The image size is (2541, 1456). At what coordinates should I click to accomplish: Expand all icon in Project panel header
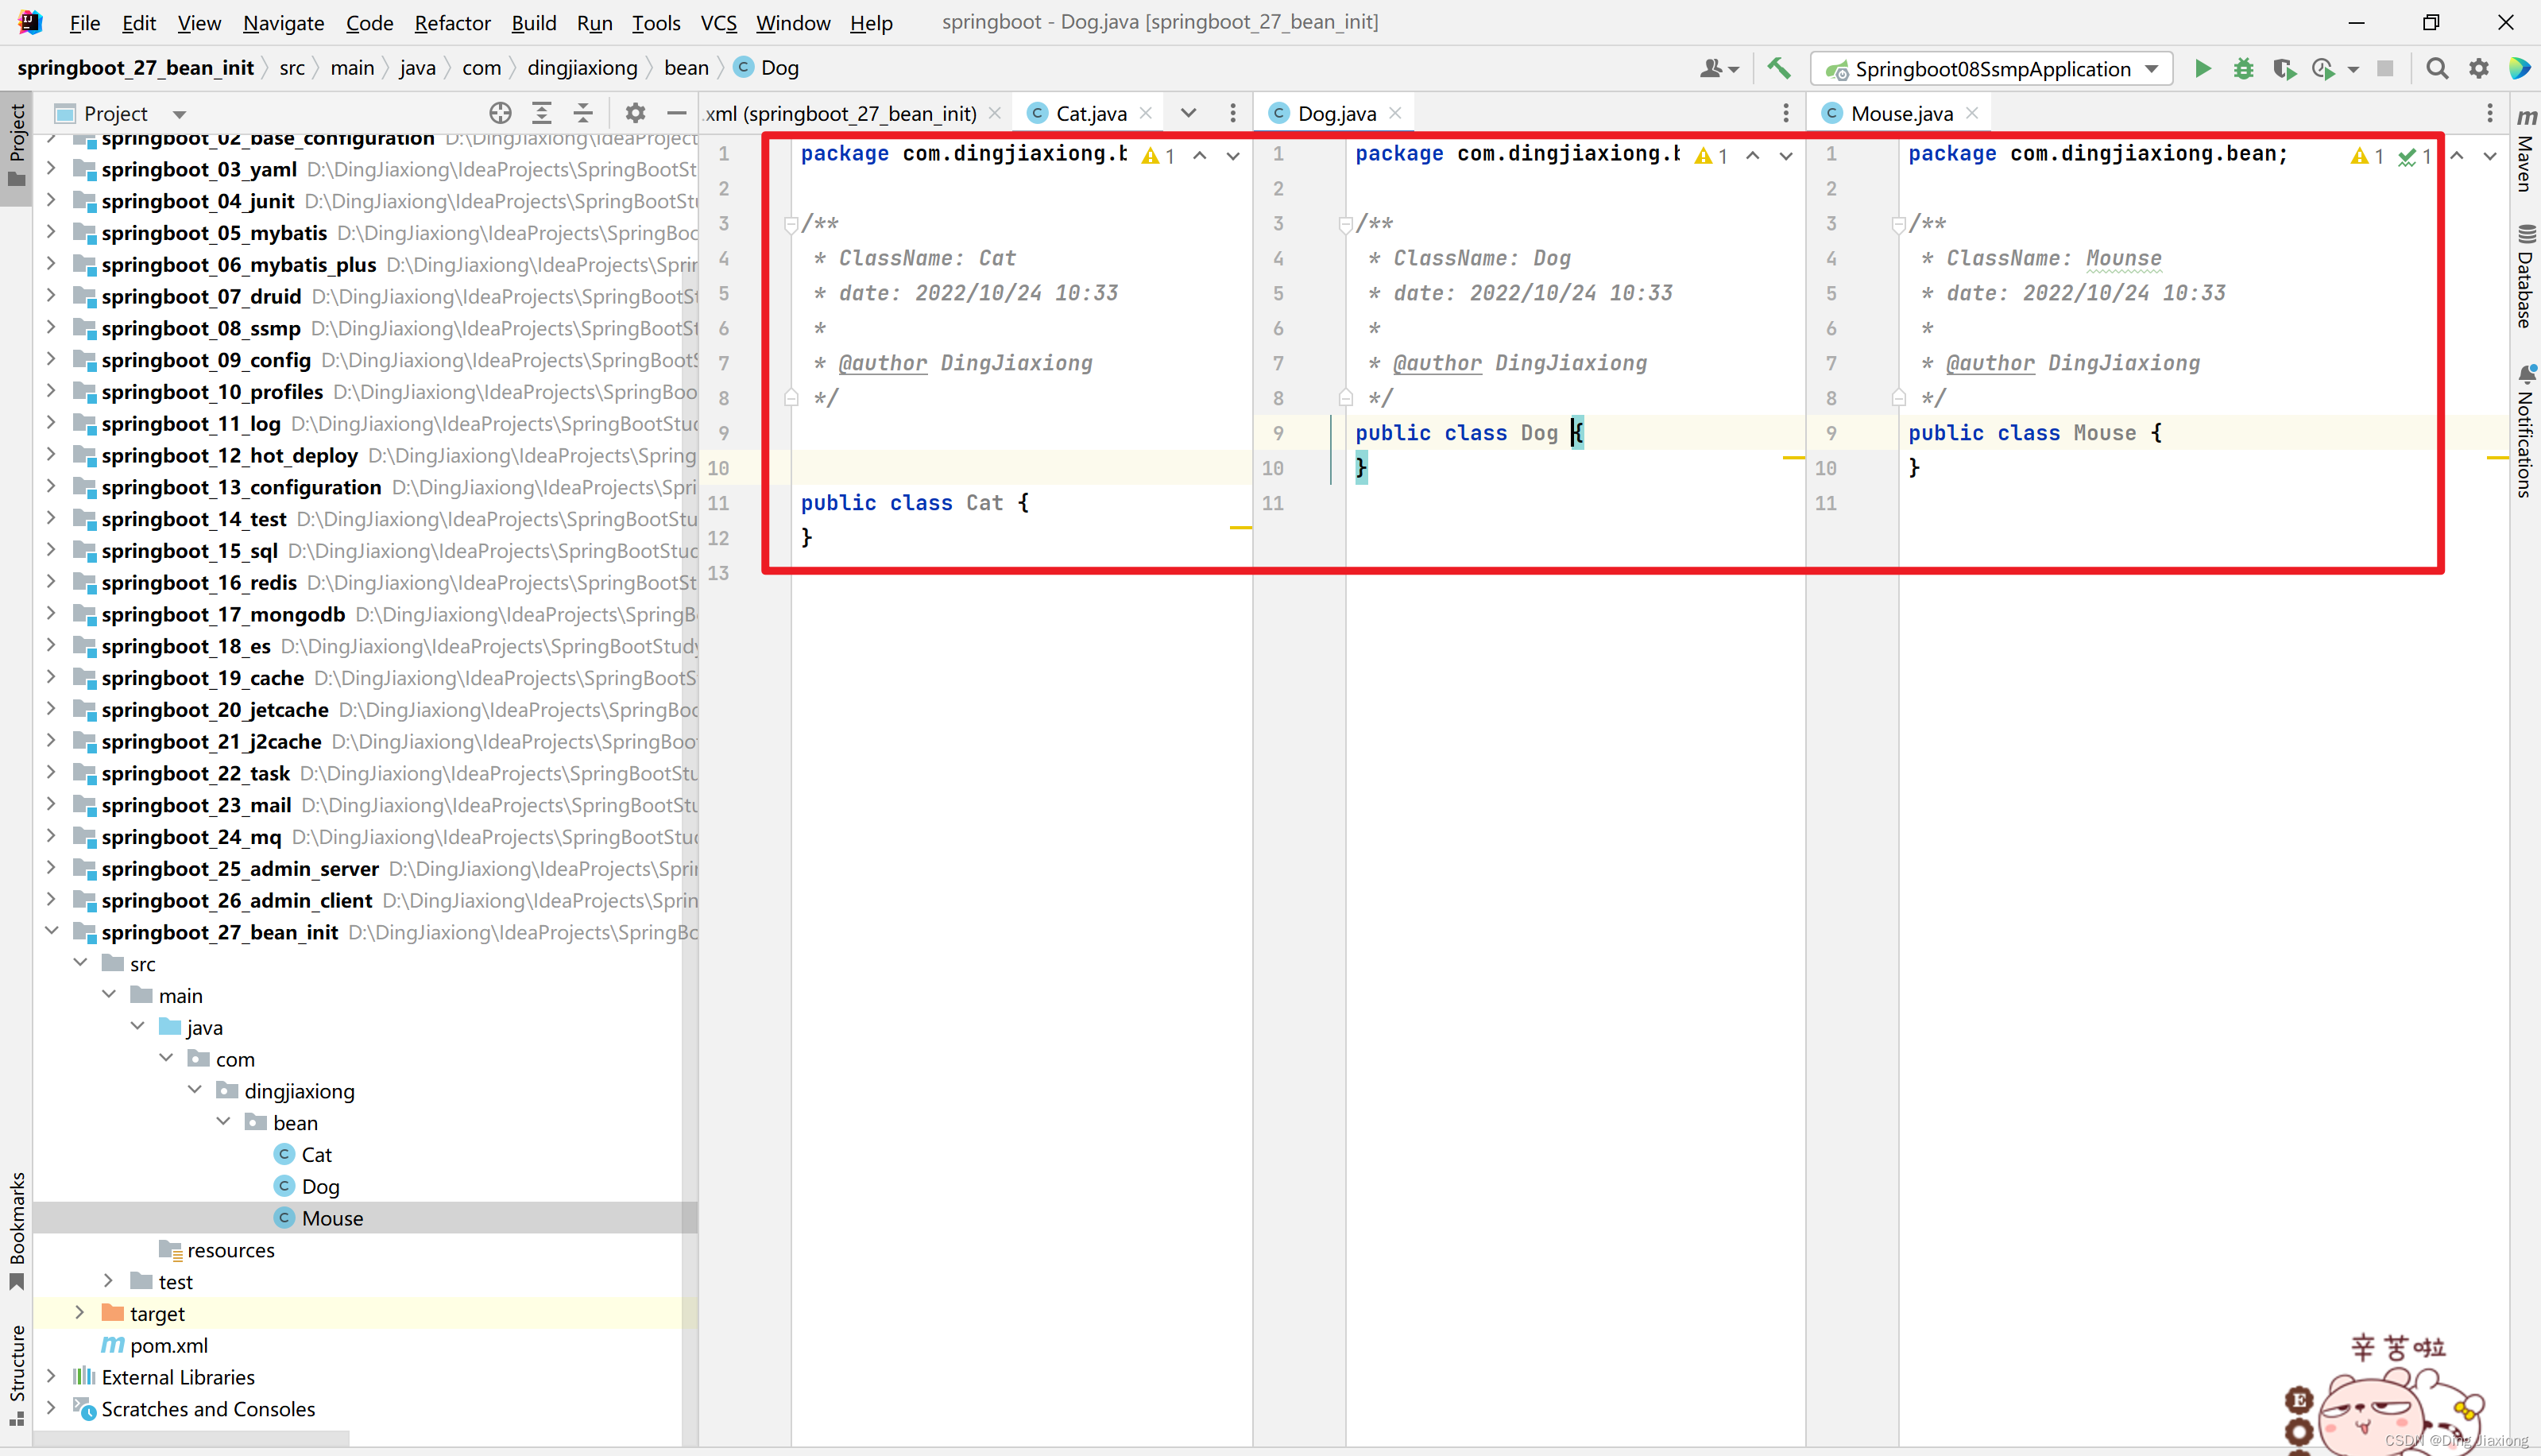542,113
